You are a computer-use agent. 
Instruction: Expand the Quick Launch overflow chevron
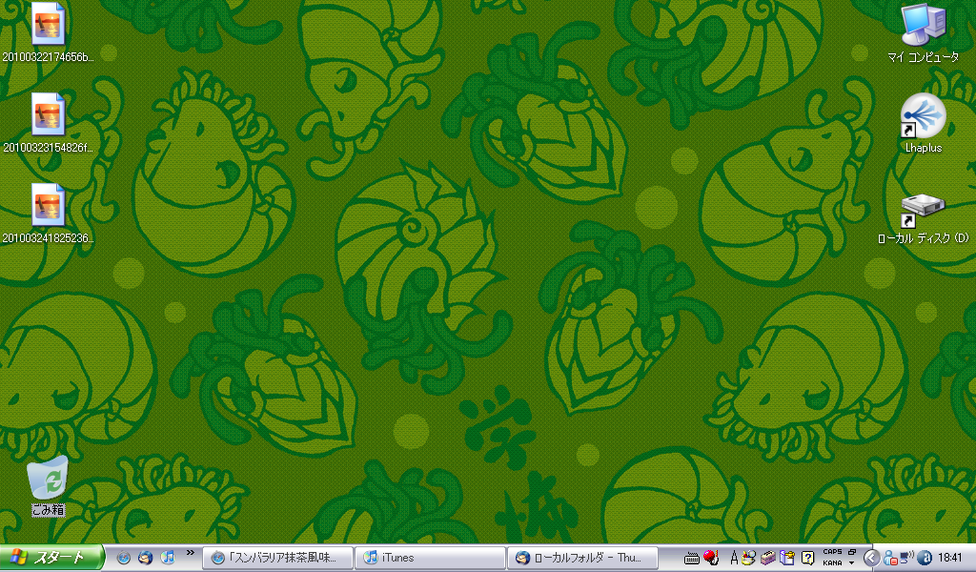point(190,553)
